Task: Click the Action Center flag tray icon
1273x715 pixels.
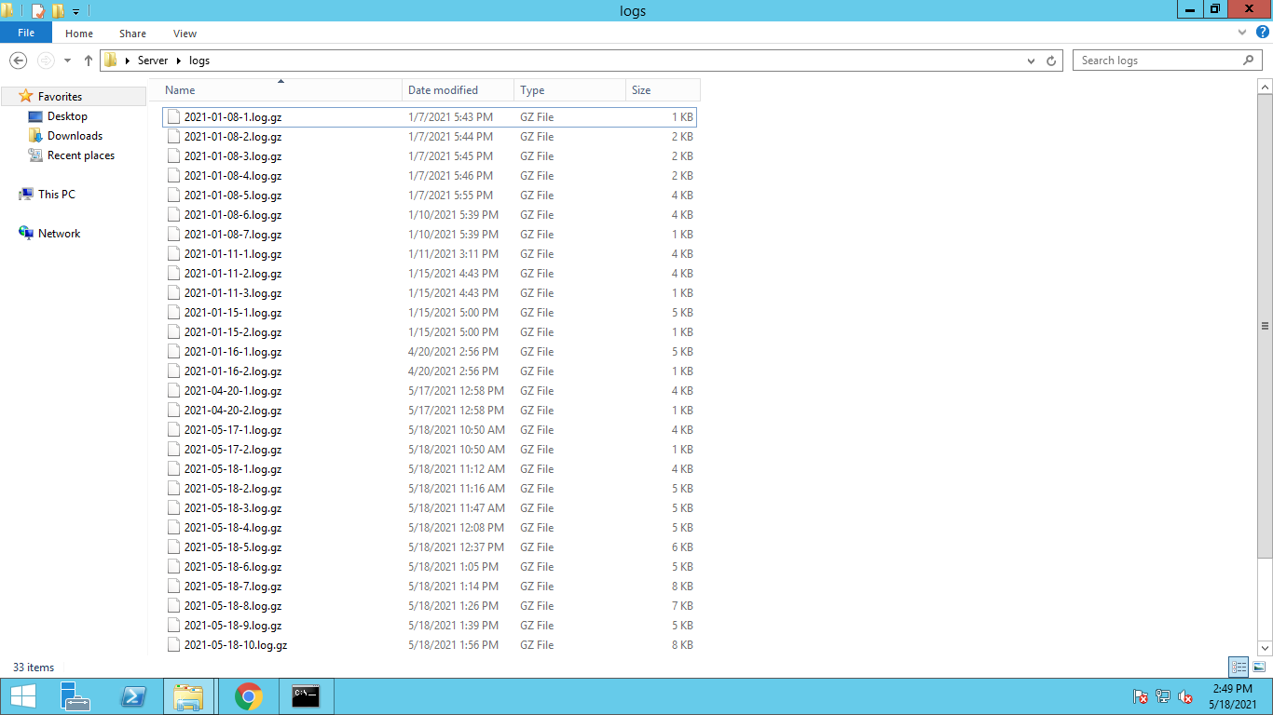Action: tap(1139, 696)
